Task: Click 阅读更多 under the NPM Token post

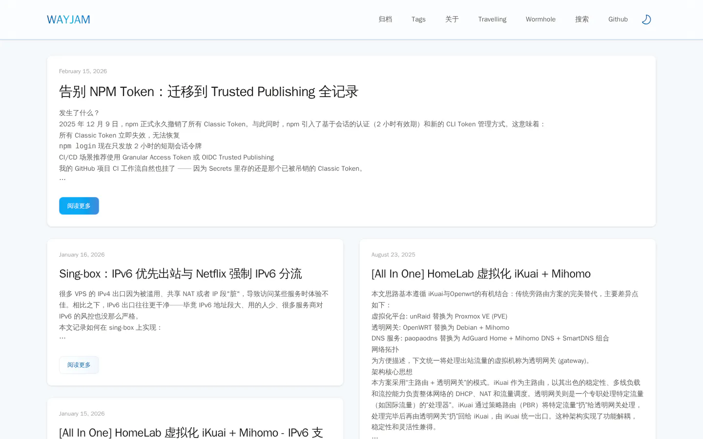Action: pos(79,206)
